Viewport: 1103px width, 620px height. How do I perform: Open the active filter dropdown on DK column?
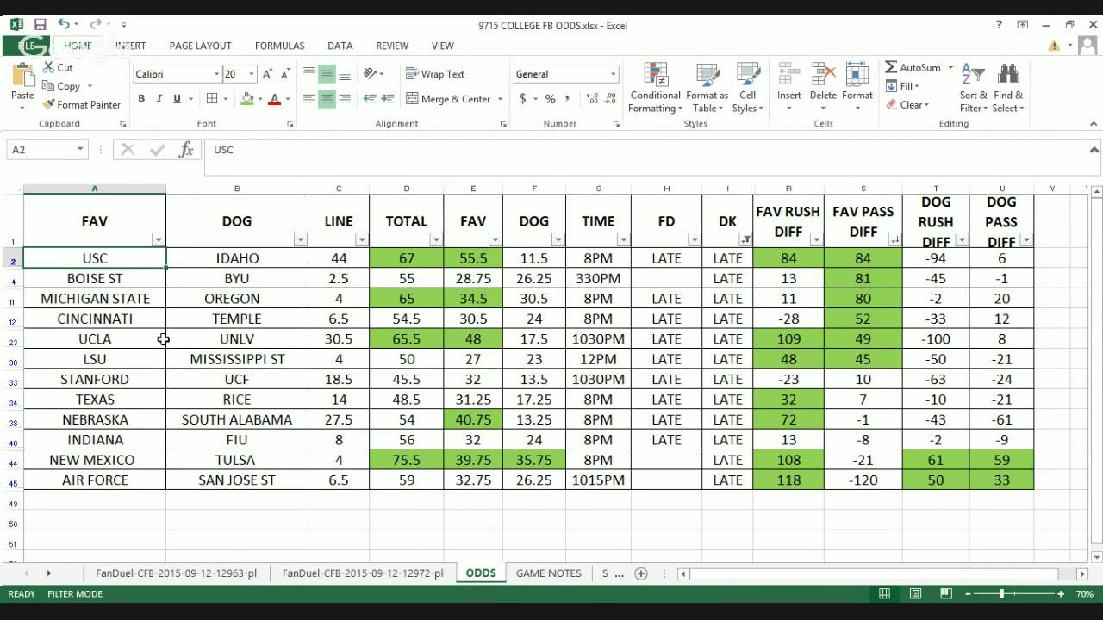coord(745,239)
